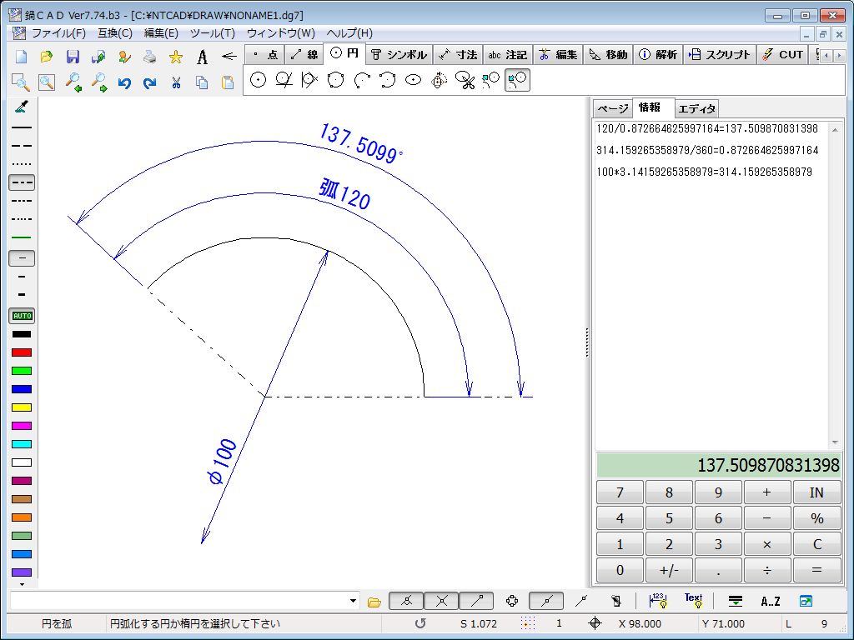Switch to the CUT tab
Image resolution: width=854 pixels, height=640 pixels.
783,55
